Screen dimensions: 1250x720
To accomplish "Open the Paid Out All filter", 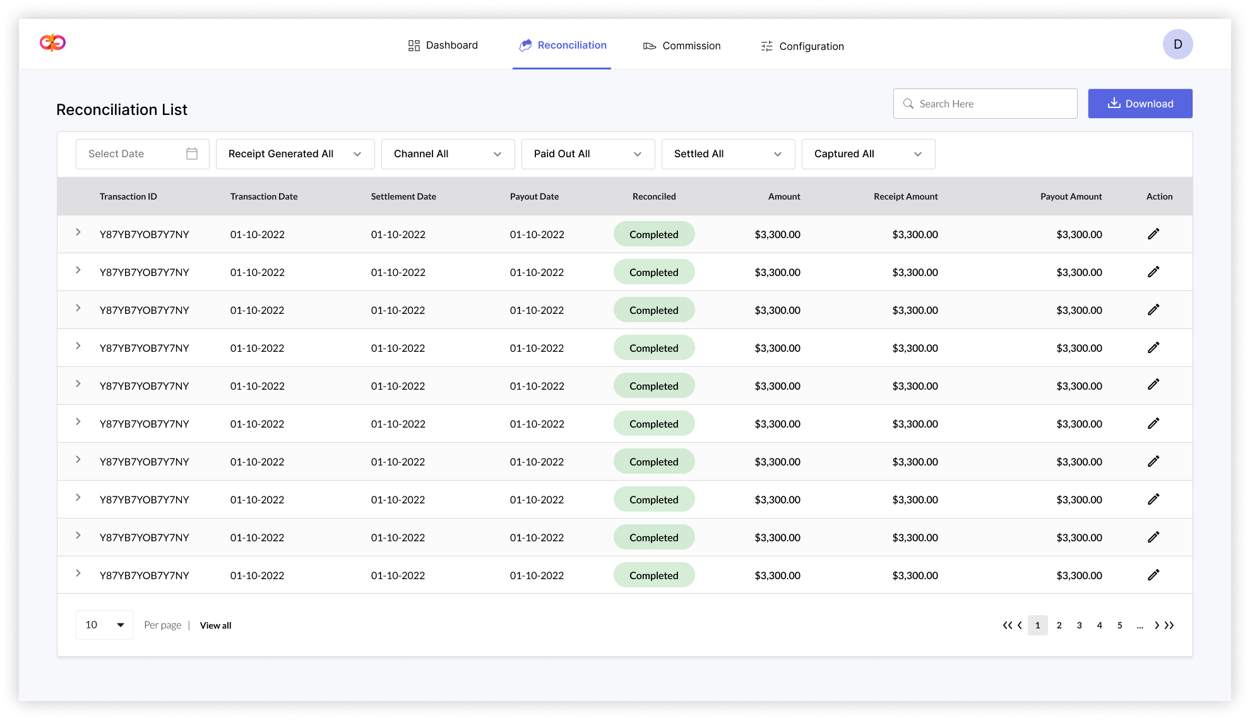I will (x=588, y=154).
